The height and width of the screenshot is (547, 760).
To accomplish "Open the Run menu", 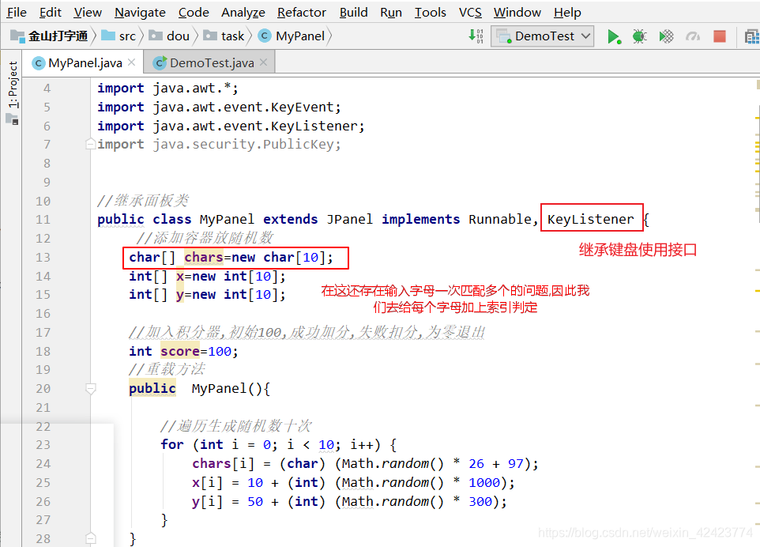I will coord(390,12).
